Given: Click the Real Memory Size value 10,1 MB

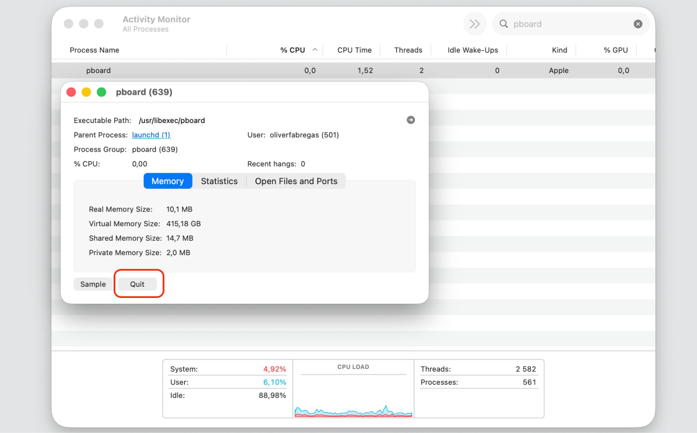Looking at the screenshot, I should pyautogui.click(x=179, y=209).
